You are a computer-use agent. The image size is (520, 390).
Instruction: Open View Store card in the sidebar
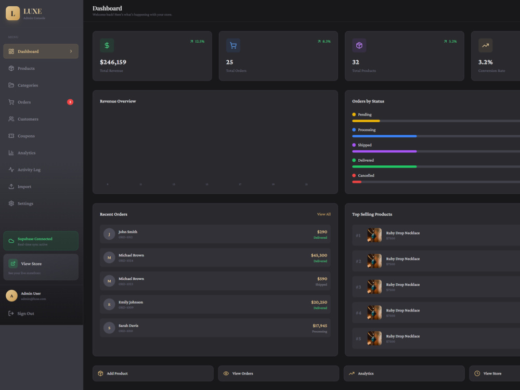point(41,267)
